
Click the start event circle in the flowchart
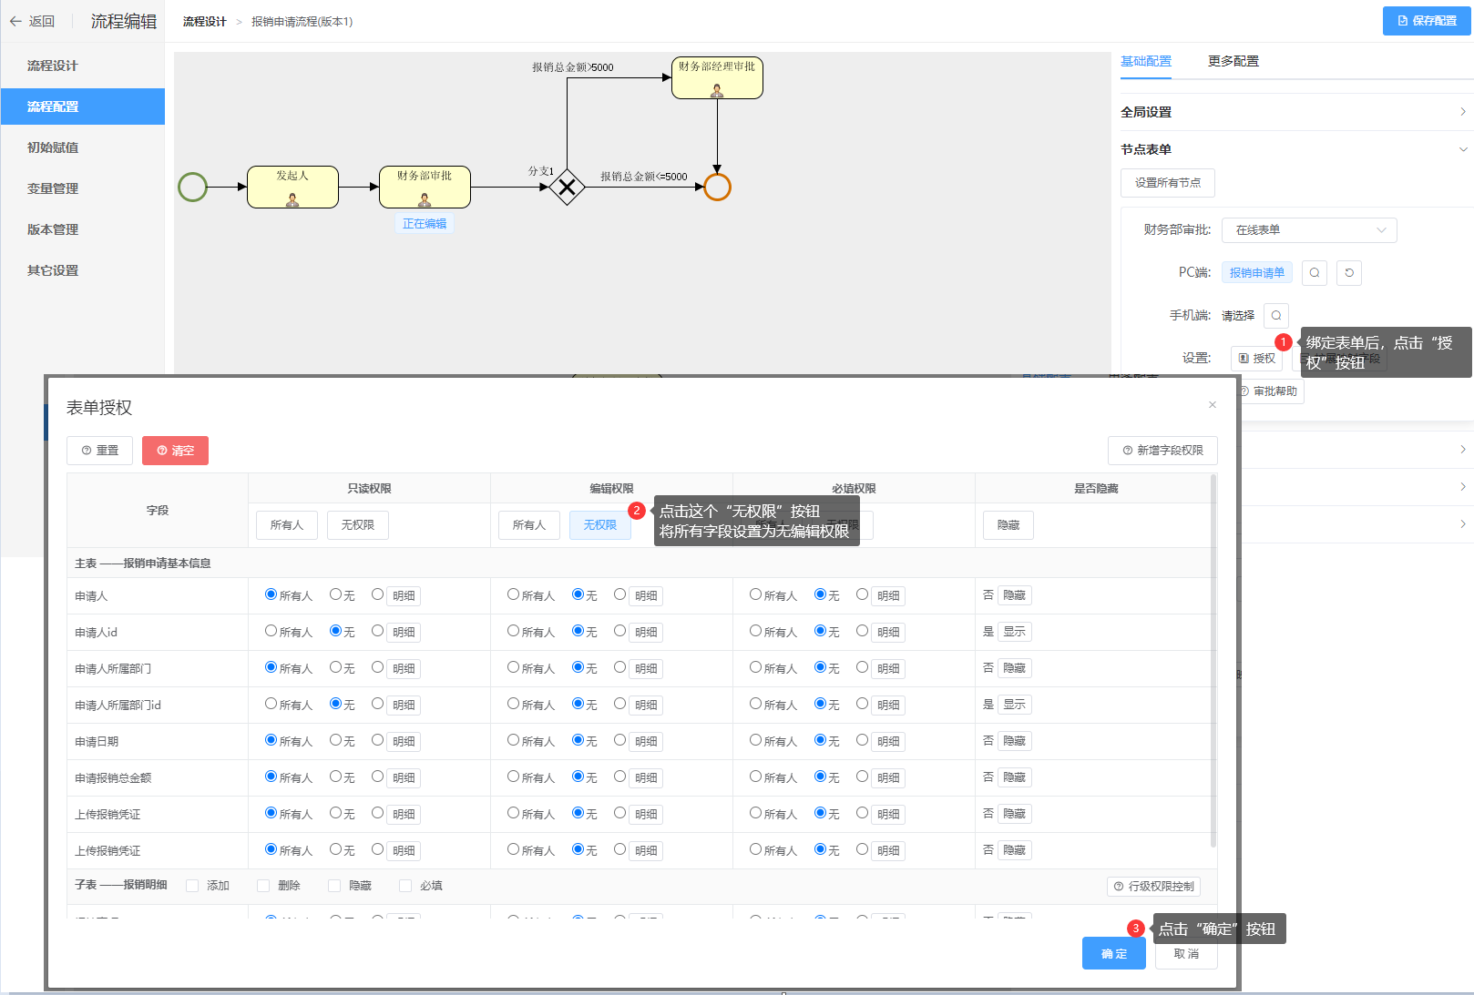tap(192, 187)
